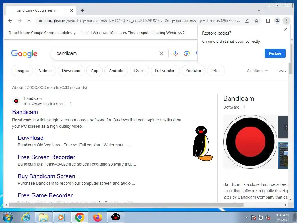This screenshot has height=223, width=297.
Task: Show hidden tray icons arrow
Action: tap(247, 217)
